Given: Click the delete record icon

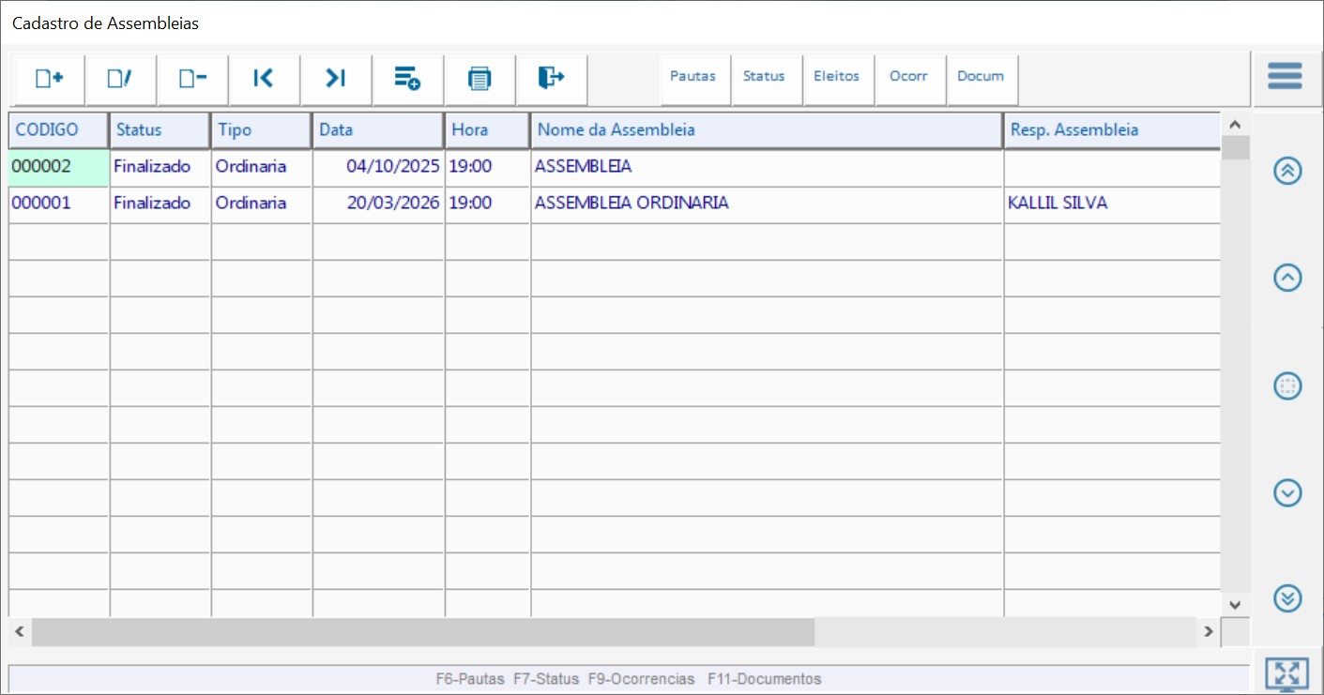Looking at the screenshot, I should 192,79.
